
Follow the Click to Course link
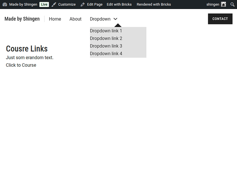tap(21, 65)
